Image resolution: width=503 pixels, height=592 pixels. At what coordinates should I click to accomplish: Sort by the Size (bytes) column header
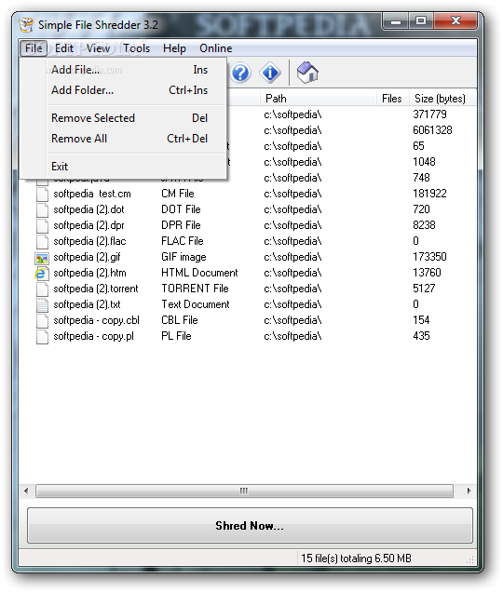[x=441, y=99]
